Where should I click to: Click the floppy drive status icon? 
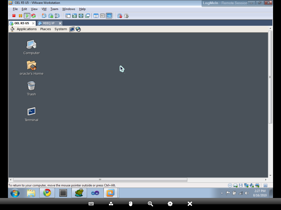[x=241, y=185]
